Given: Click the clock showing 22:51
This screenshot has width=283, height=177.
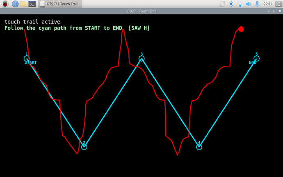Looking at the screenshot, I should [267, 4].
